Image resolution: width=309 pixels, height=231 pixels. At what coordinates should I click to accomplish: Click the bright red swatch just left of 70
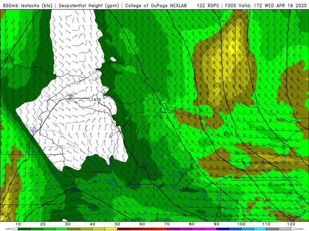161,229
